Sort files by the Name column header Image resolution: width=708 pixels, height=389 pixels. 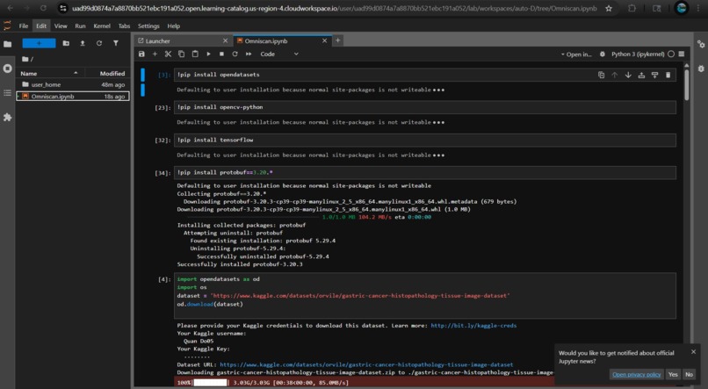pos(50,73)
